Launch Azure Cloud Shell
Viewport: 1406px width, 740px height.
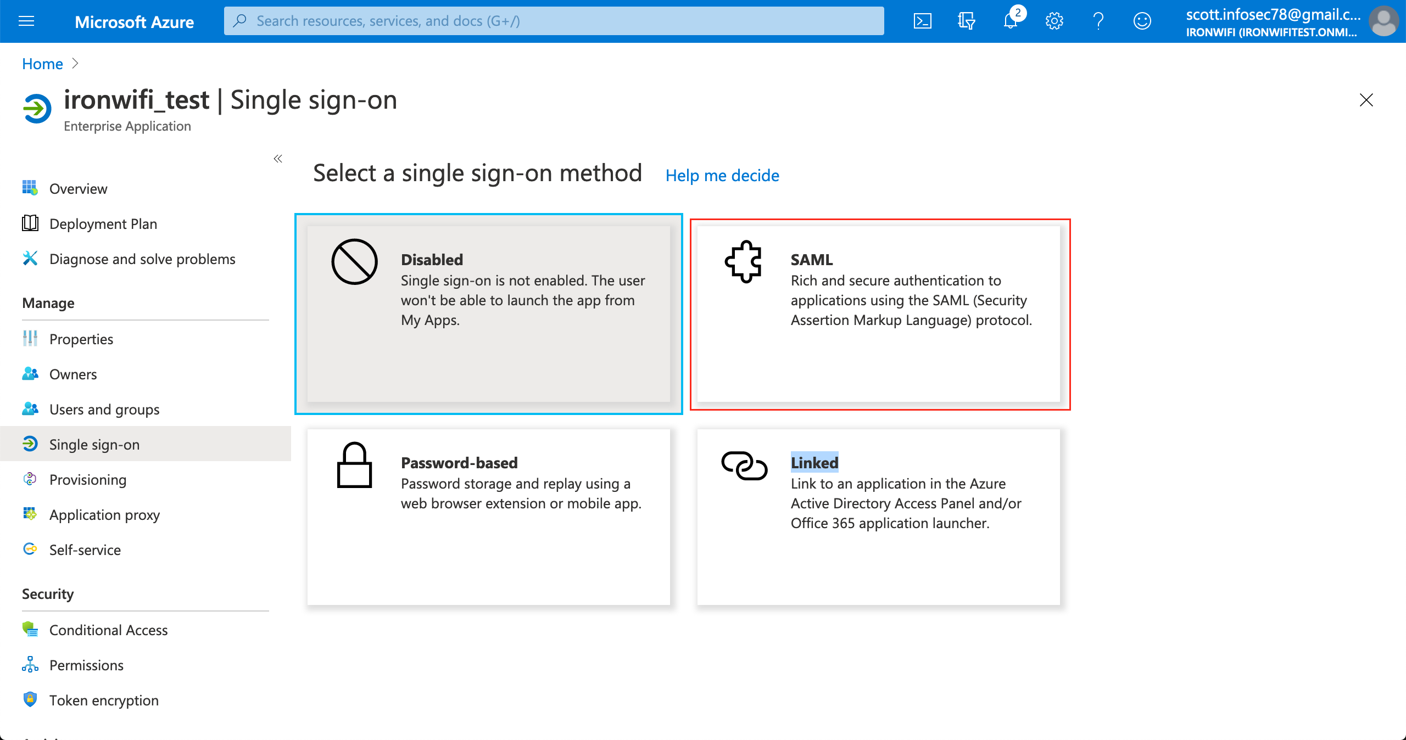tap(922, 21)
